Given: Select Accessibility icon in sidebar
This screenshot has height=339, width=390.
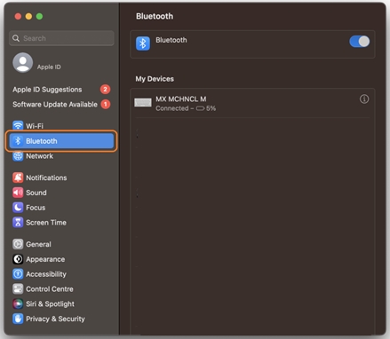Looking at the screenshot, I should (18, 274).
